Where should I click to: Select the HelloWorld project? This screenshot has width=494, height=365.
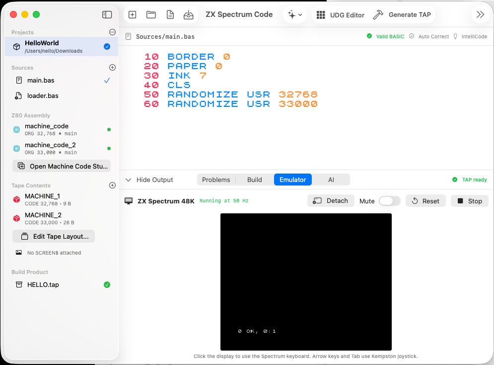62,47
